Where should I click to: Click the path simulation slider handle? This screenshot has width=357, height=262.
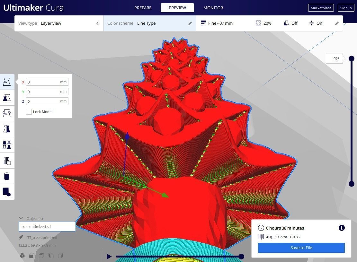coord(241,257)
